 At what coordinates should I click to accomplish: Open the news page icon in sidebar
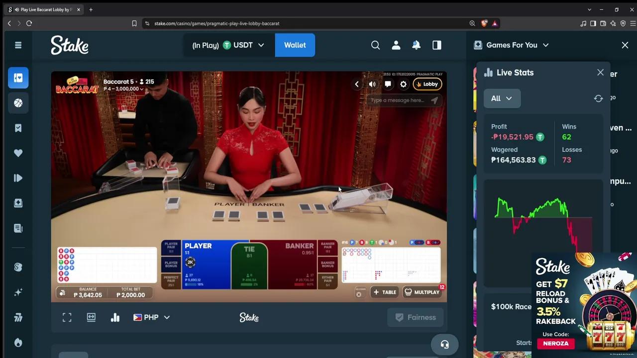pyautogui.click(x=18, y=228)
